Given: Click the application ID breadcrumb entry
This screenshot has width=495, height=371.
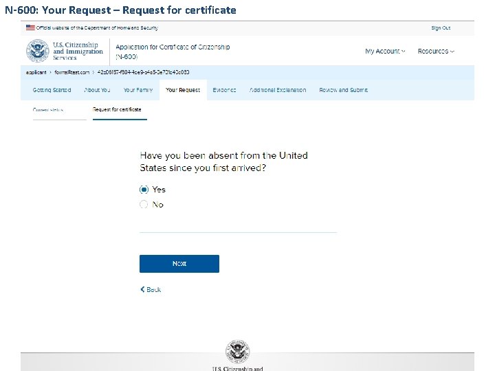Looking at the screenshot, I should pyautogui.click(x=143, y=72).
